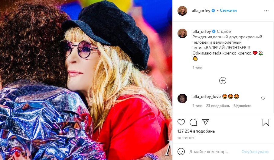Load more comments with the plus circle

(223, 80)
